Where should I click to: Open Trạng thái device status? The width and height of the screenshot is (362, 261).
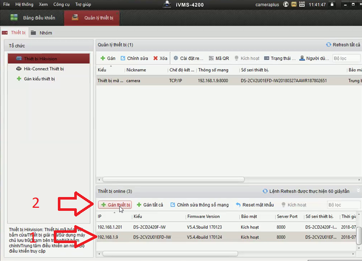tap(280, 58)
